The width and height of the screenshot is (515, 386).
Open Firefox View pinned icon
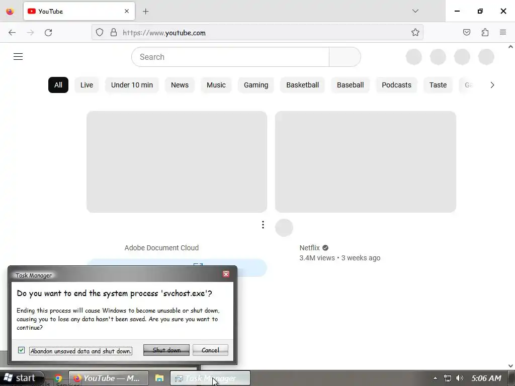point(10,12)
